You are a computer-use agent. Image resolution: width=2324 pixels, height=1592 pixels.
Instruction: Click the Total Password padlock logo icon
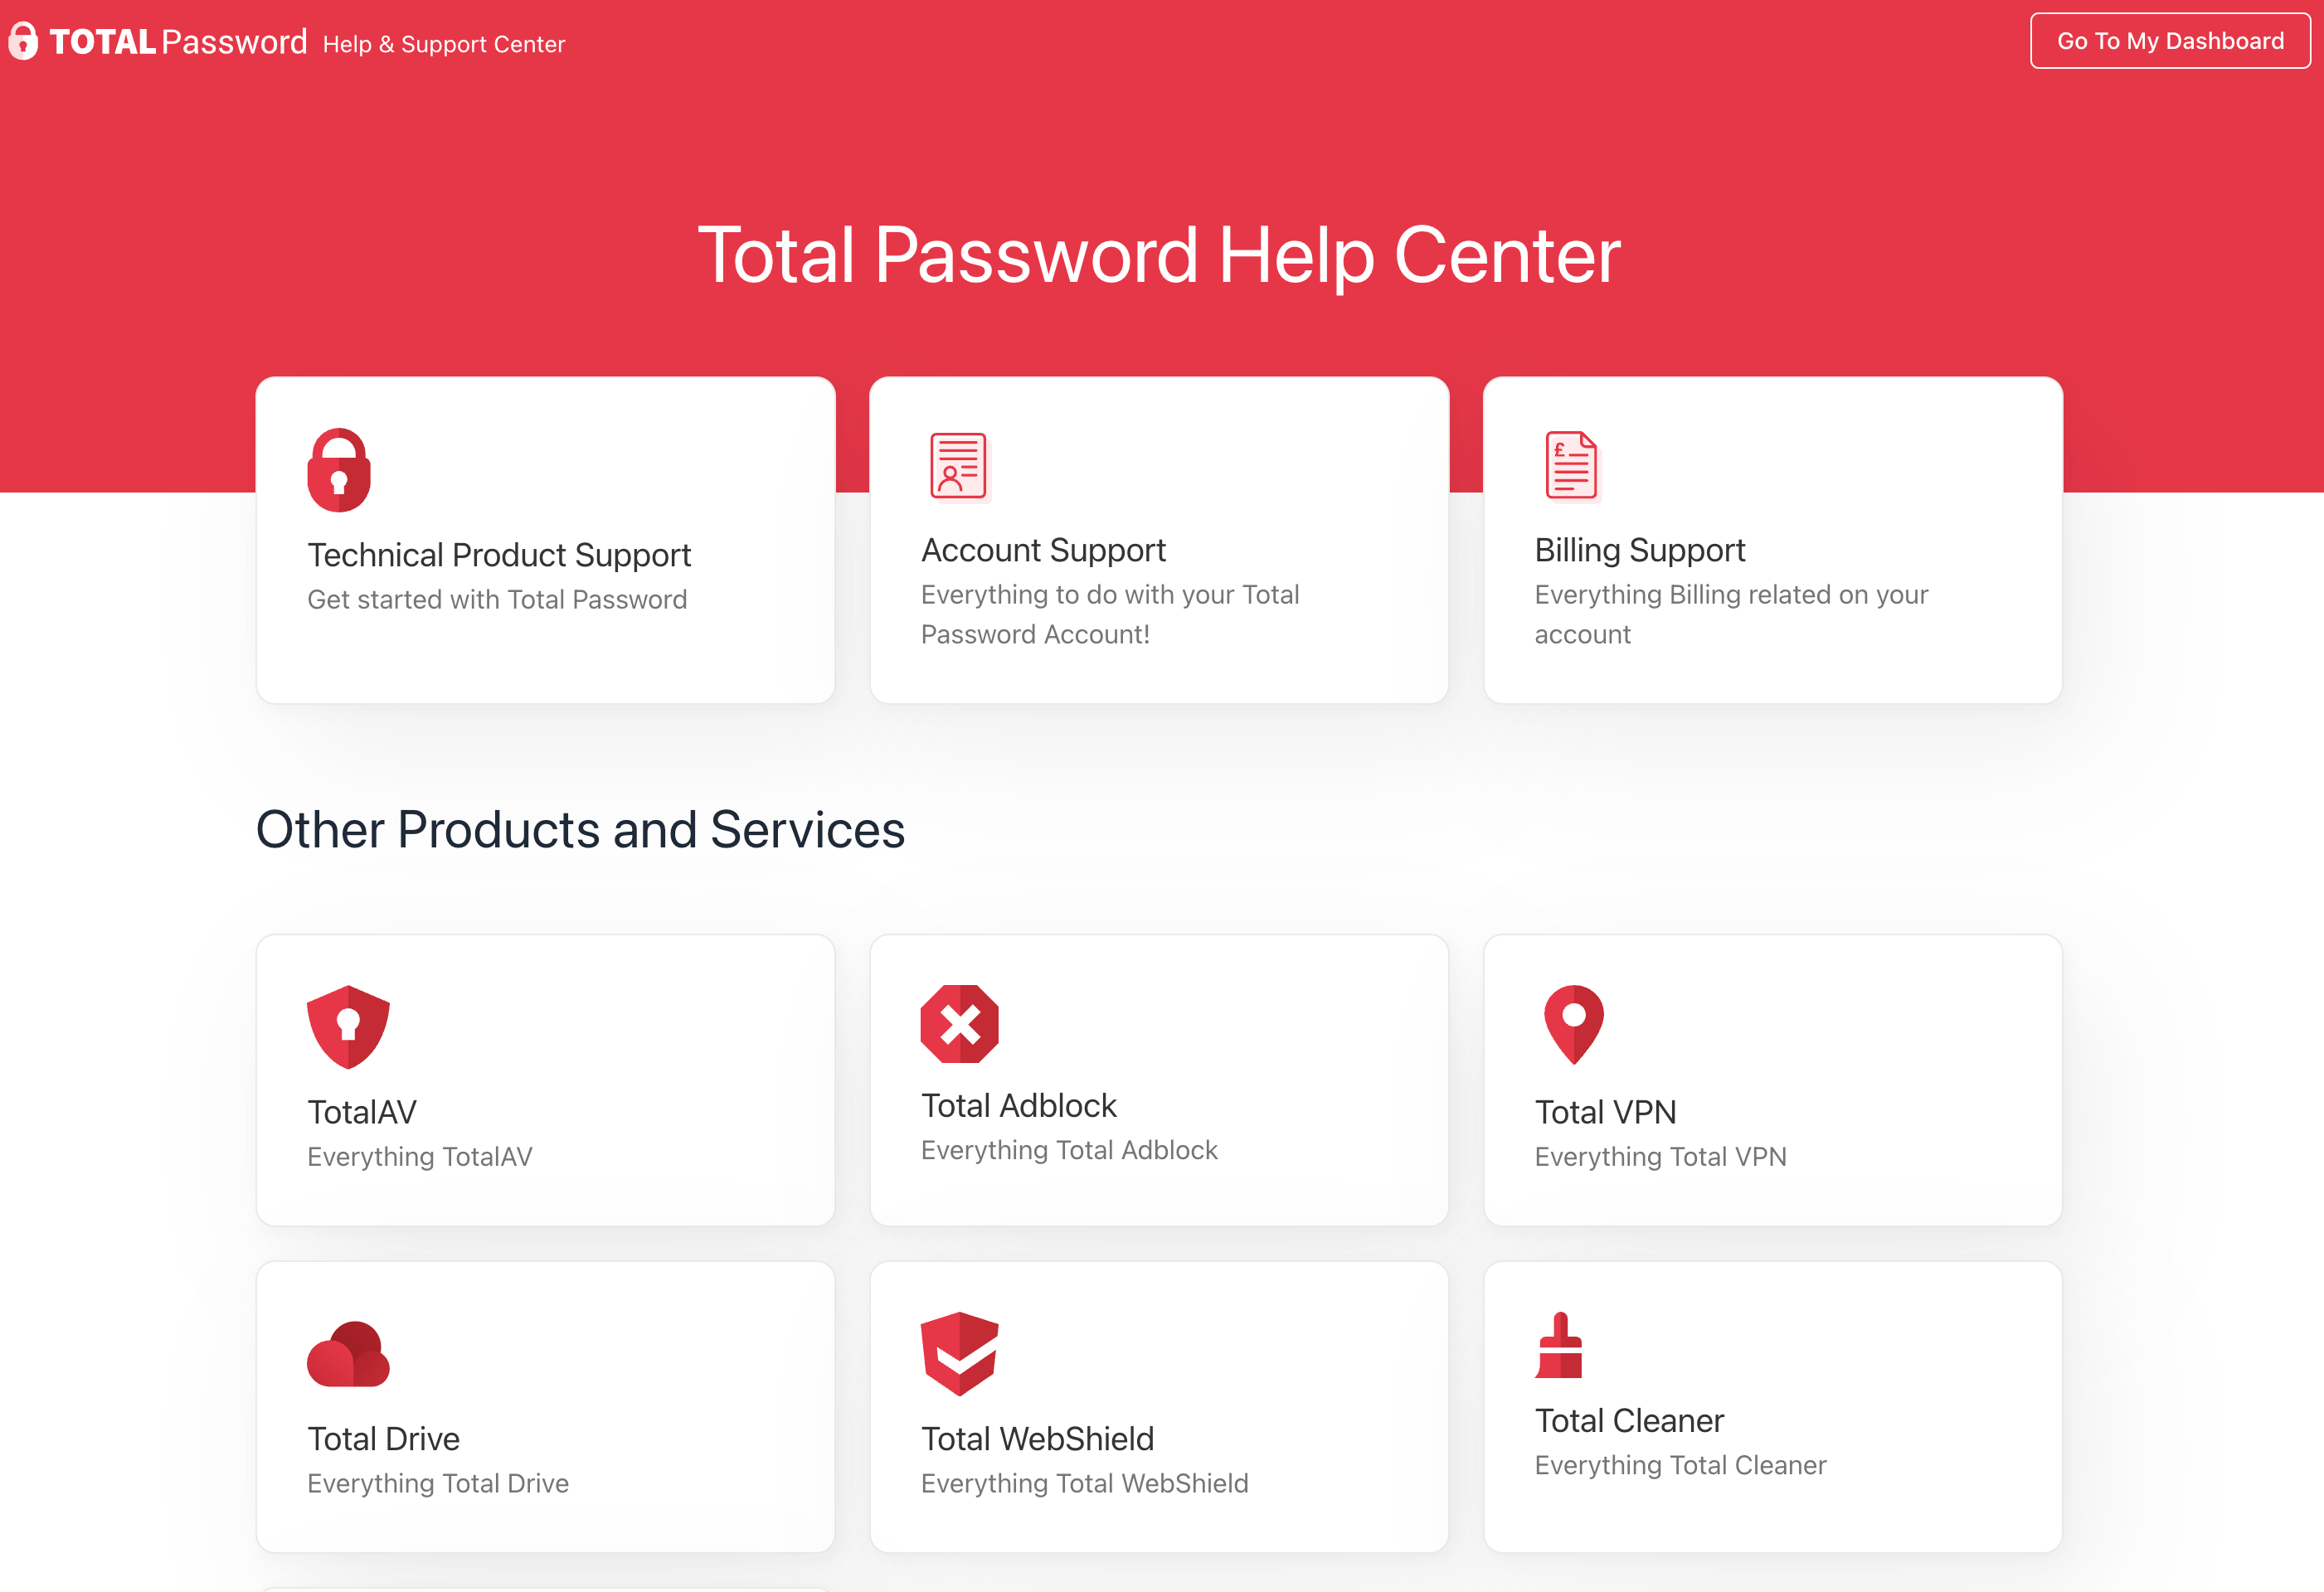click(x=23, y=42)
